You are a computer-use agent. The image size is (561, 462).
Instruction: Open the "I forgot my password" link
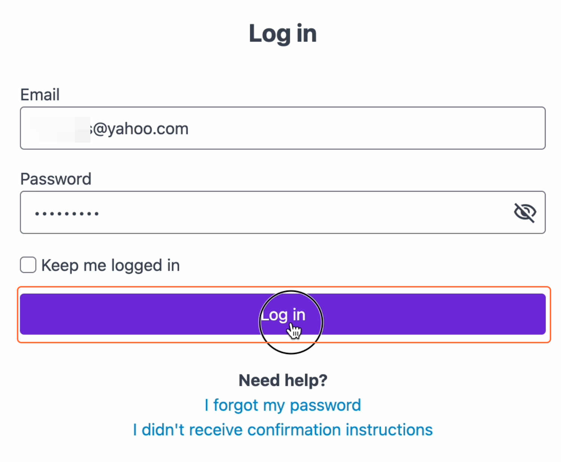[x=283, y=405]
